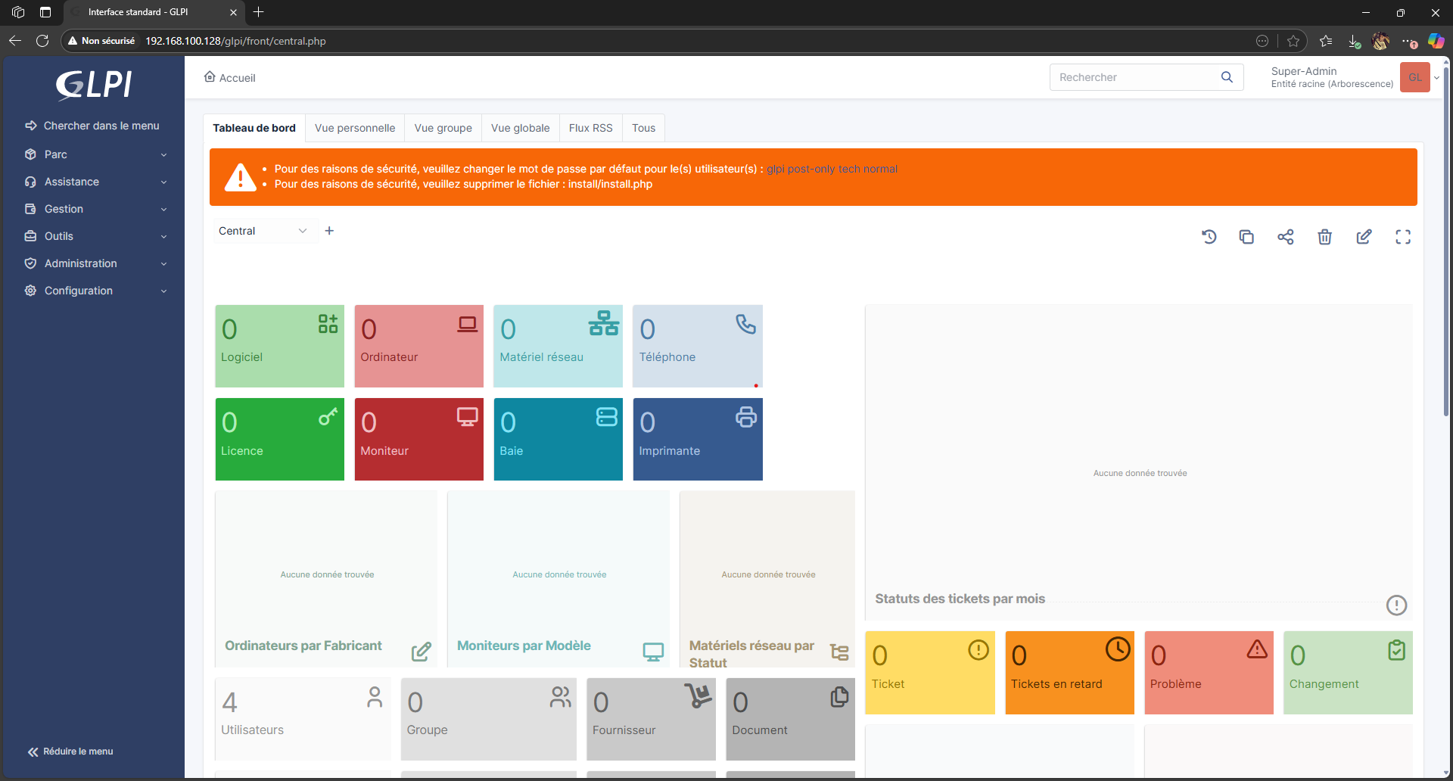Open the Problème card
1453x781 pixels.
[1209, 673]
